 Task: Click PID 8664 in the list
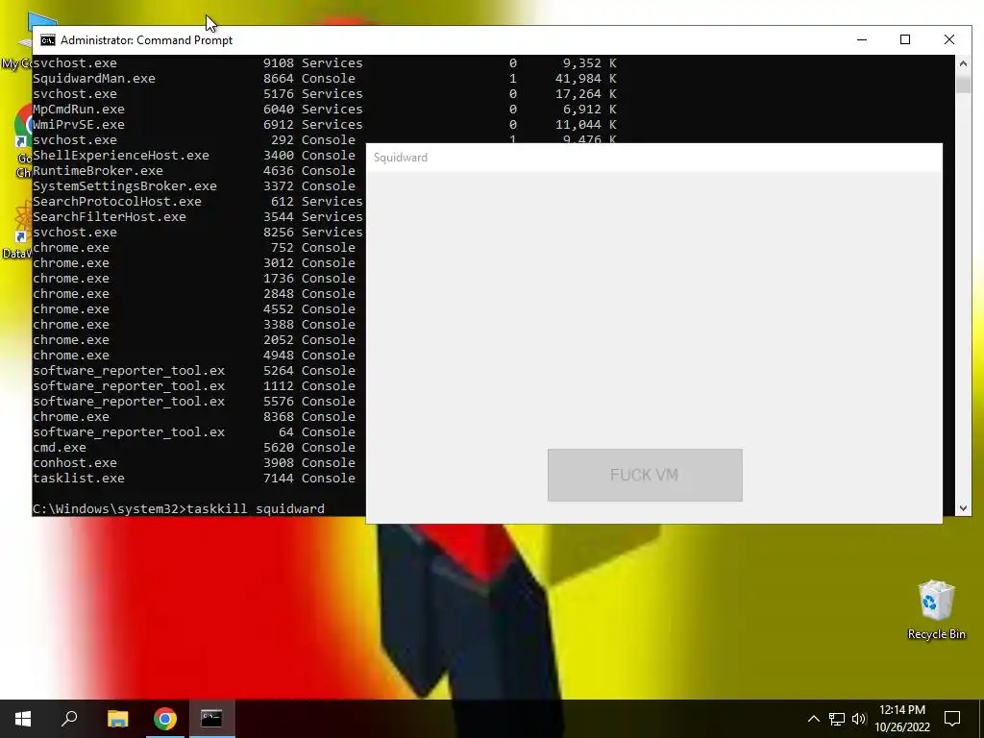pyautogui.click(x=279, y=79)
